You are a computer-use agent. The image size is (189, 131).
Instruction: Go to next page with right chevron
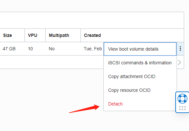click(180, 62)
